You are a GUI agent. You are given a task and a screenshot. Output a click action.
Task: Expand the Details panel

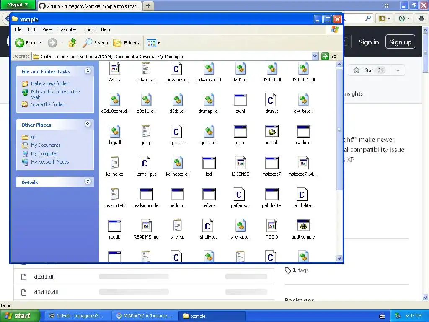[x=88, y=182]
